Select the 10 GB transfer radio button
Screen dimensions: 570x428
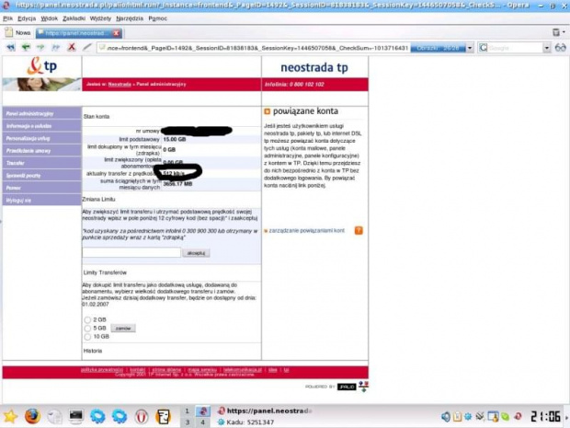click(x=87, y=337)
